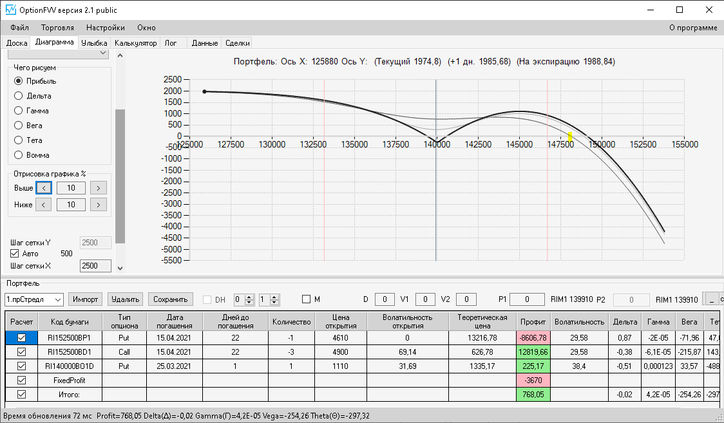Click the FixedProfit value -3670

533,380
